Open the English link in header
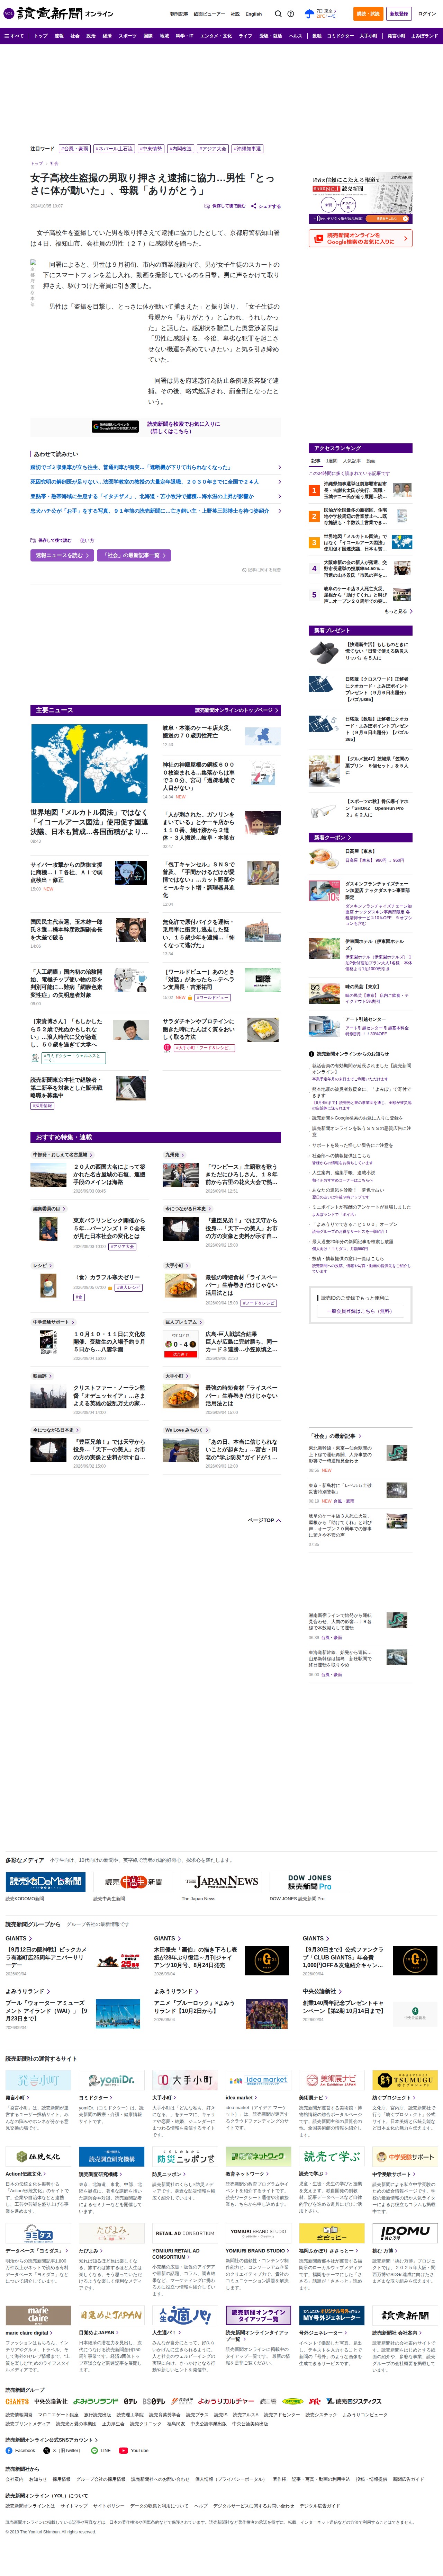Image resolution: width=443 pixels, height=2576 pixels. [254, 14]
